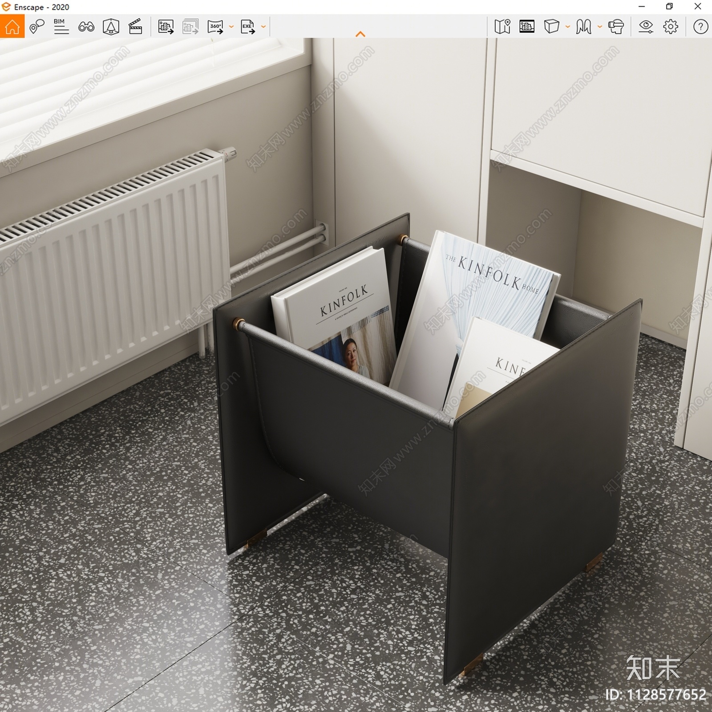Enable the VR headset mode

click(616, 27)
